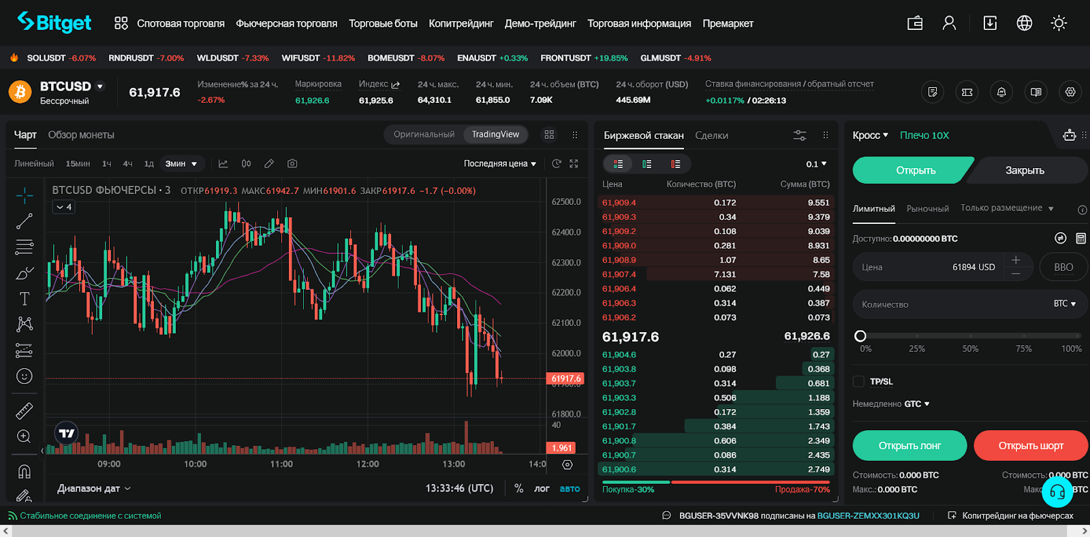Image resolution: width=1090 pixels, height=537 pixels.
Task: Select the Рыночный order tab
Action: pos(927,208)
